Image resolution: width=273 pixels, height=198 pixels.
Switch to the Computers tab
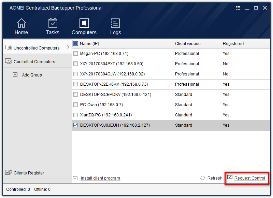pos(84,26)
